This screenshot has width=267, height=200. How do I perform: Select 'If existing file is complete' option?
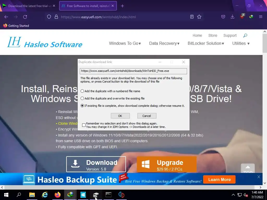click(x=132, y=106)
